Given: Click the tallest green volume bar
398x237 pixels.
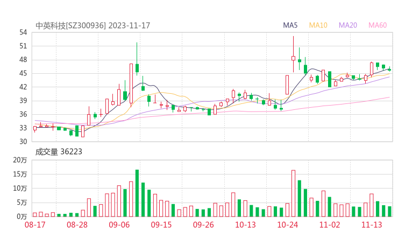Looking at the screenshot, I should coord(137,193).
